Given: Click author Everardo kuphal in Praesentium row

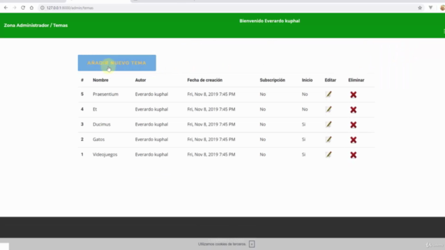Looking at the screenshot, I should pyautogui.click(x=152, y=94).
